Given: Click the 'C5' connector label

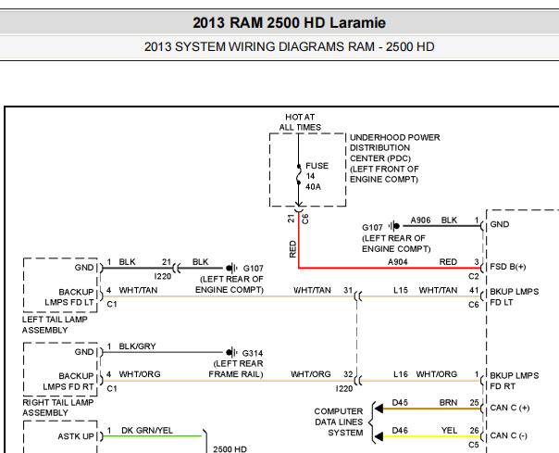Looking at the screenshot, I should pos(474,445).
